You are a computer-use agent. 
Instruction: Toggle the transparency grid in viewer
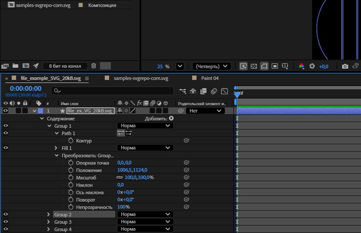(254, 66)
